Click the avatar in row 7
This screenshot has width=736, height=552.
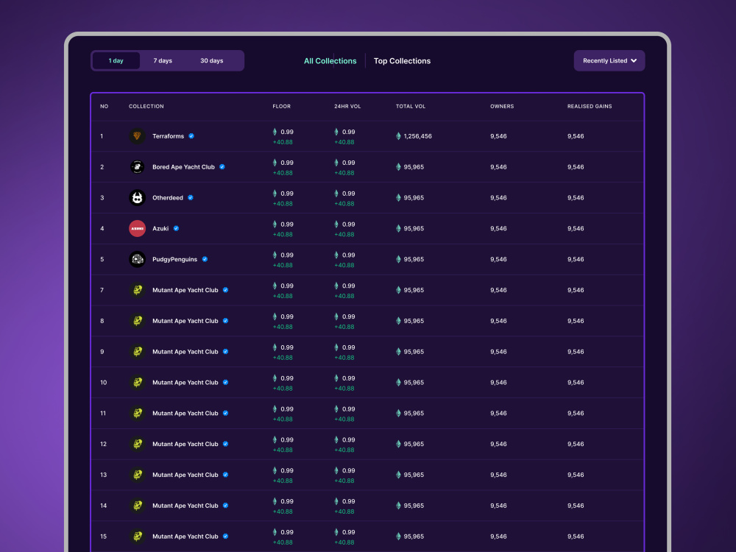click(x=137, y=290)
